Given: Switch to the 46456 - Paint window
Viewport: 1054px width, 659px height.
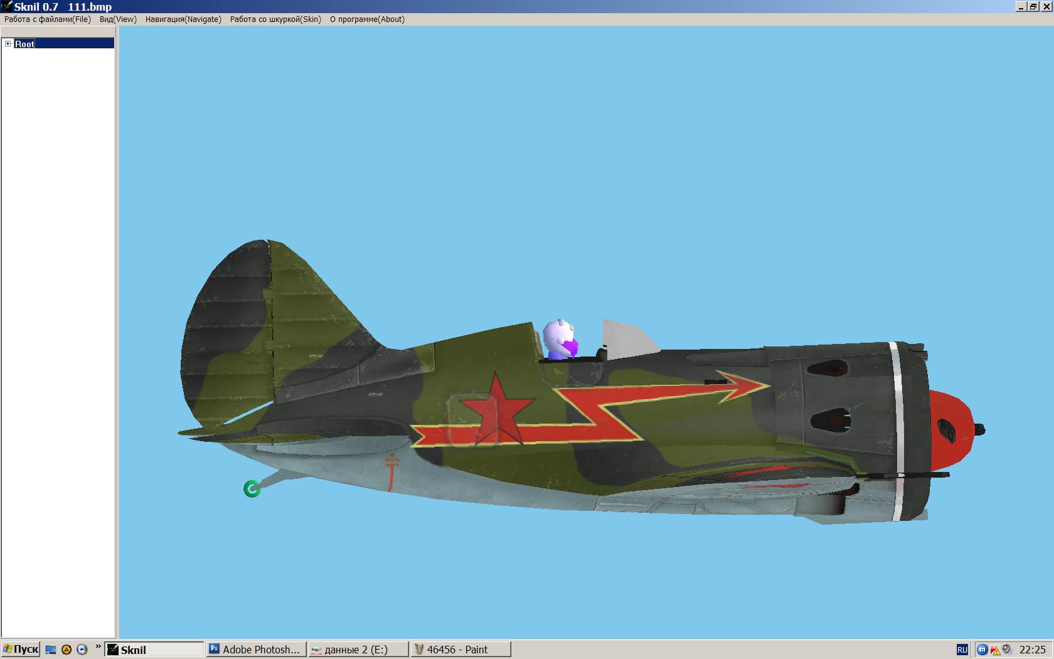Looking at the screenshot, I should pos(460,650).
